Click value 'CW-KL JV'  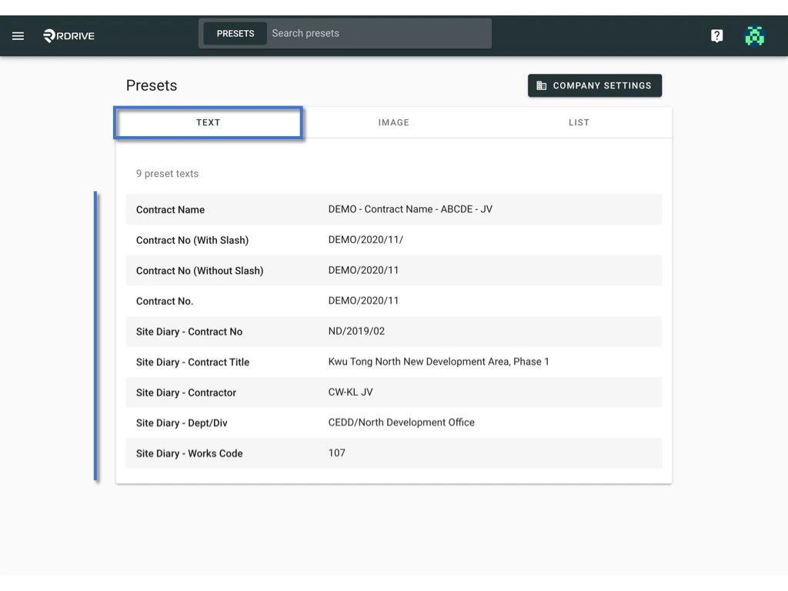click(x=350, y=392)
